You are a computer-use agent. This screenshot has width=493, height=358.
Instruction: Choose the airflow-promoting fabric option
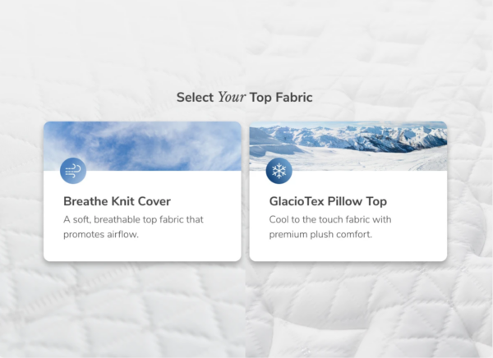click(x=142, y=191)
